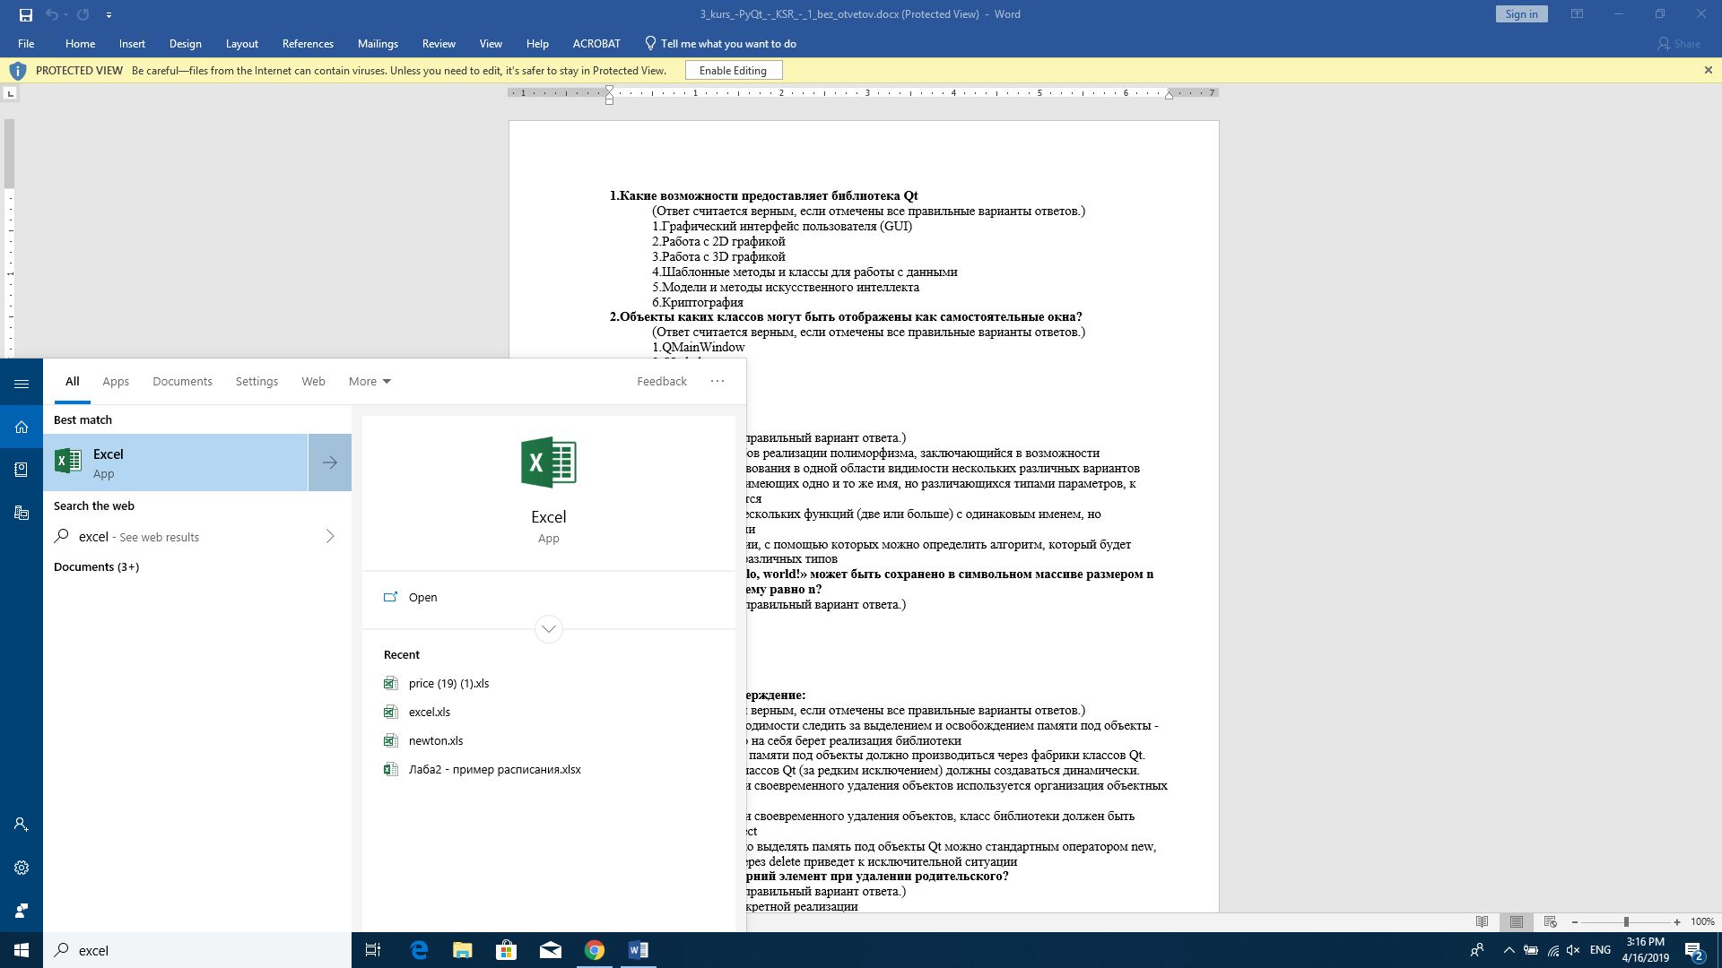1722x968 pixels.
Task: Open search settings gear in sidebar
Action: pos(22,868)
